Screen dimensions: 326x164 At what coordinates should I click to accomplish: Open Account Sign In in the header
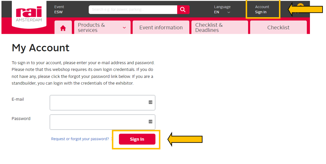point(262,10)
